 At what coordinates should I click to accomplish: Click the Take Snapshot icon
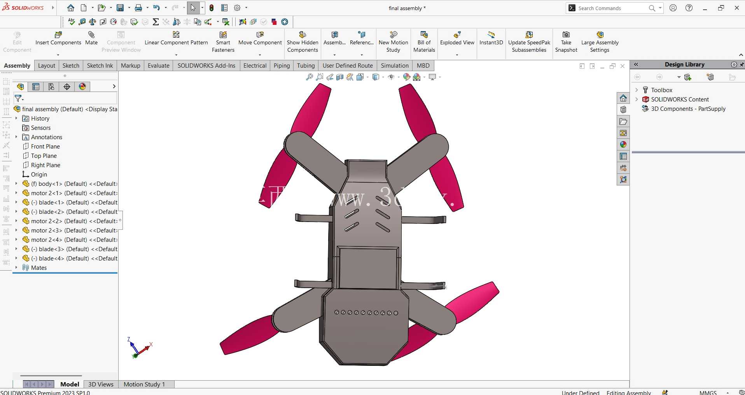(566, 35)
